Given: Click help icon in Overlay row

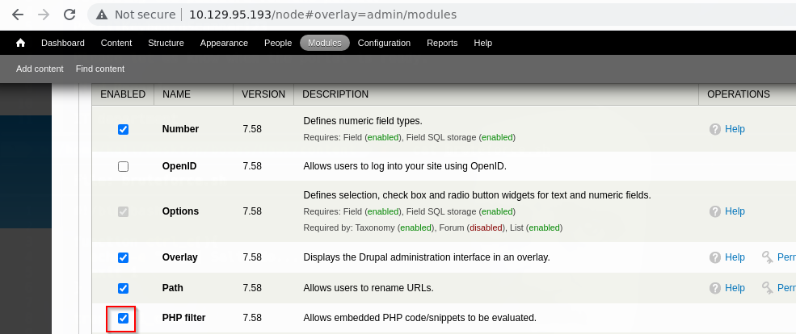Looking at the screenshot, I should pos(714,257).
